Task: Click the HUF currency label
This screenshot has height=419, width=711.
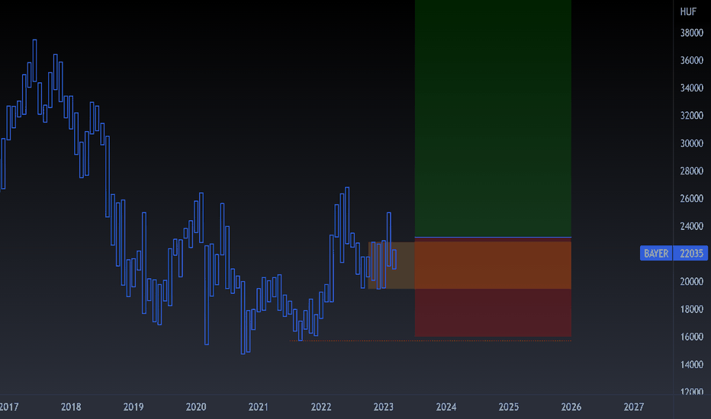Action: 688,11
